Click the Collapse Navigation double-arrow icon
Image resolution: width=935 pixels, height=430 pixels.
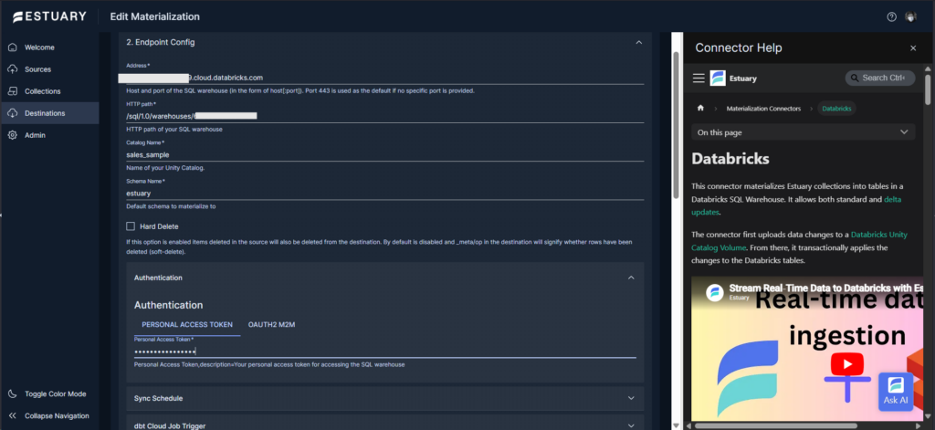tap(13, 415)
